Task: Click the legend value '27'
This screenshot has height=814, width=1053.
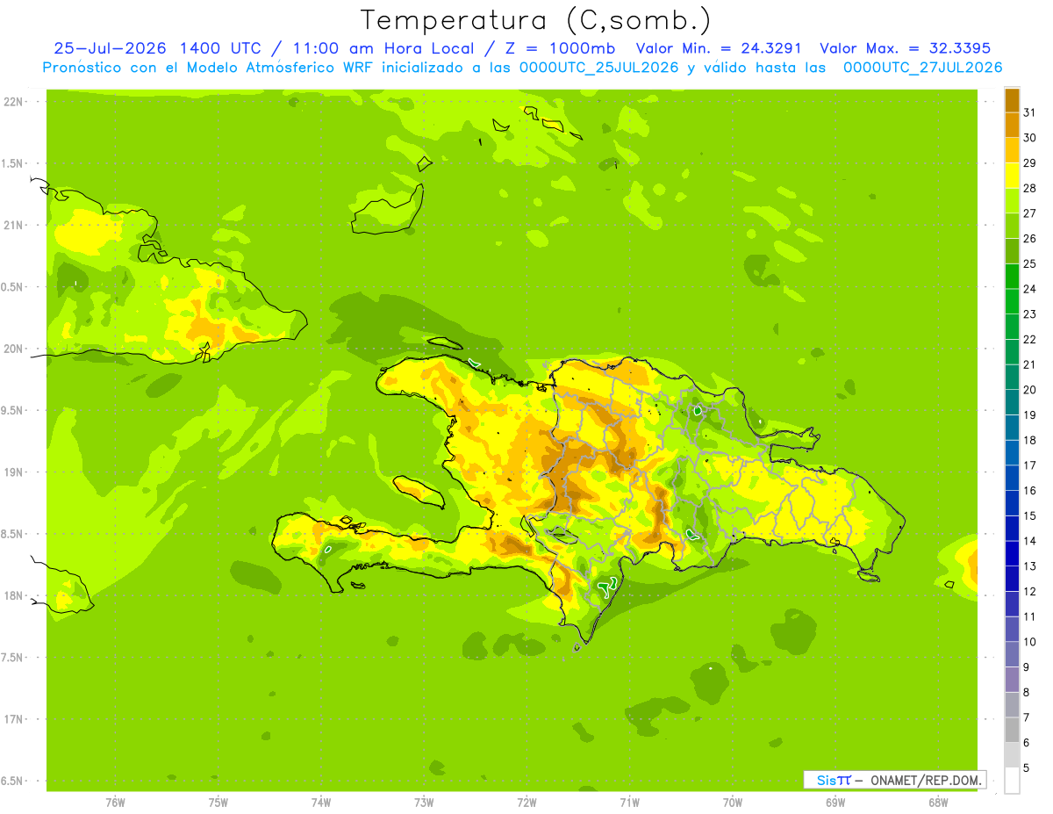Action: (x=1029, y=213)
